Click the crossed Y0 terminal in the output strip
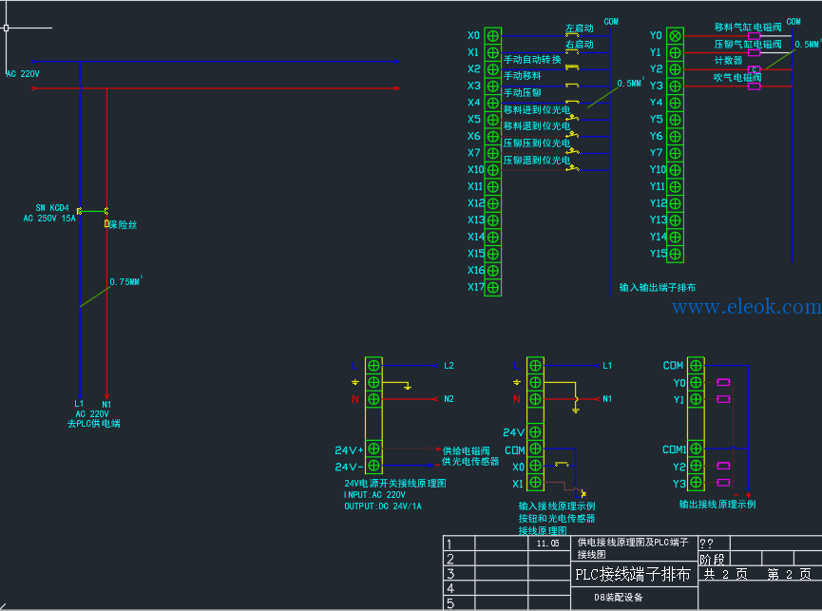This screenshot has height=611, width=822. [676, 35]
